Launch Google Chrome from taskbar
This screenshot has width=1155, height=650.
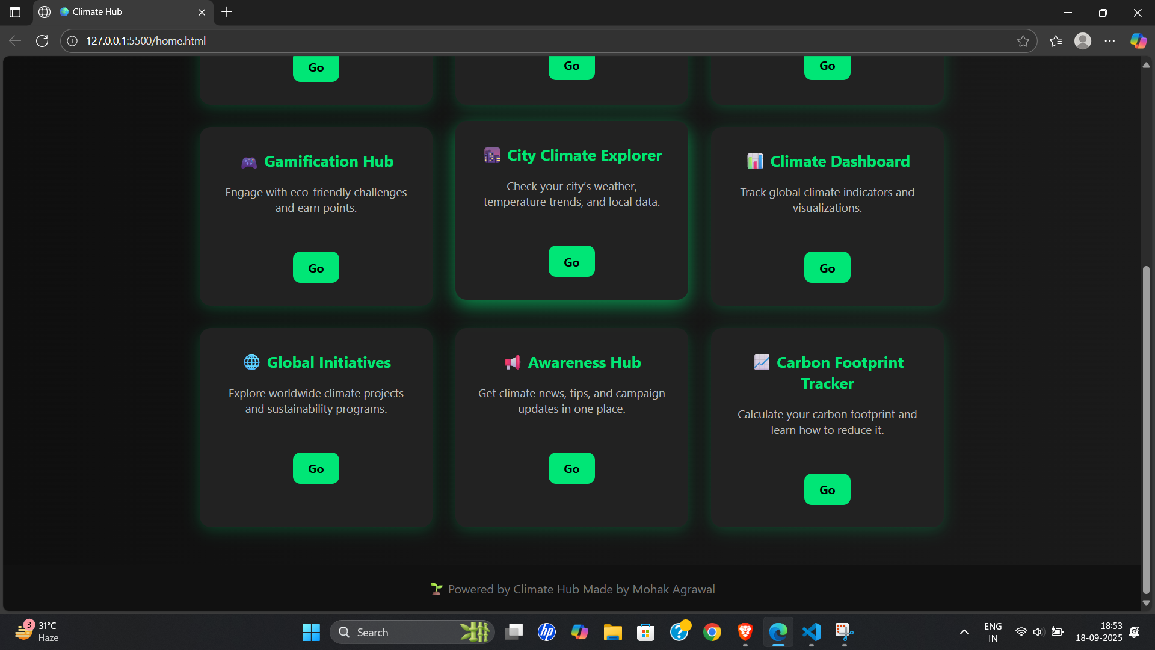(712, 632)
